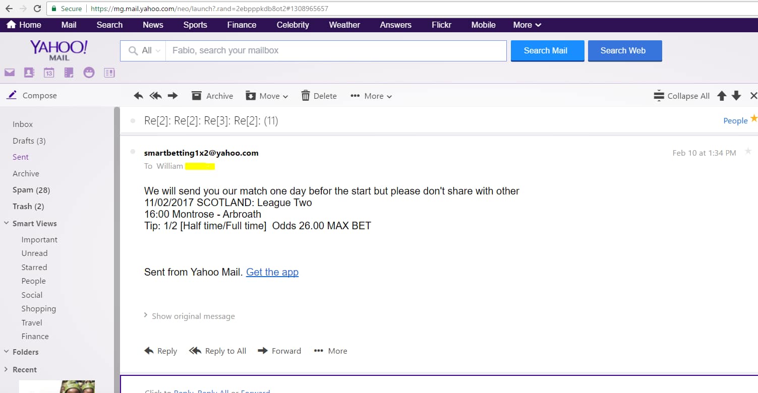Click the mailbox search input field

tap(335, 50)
